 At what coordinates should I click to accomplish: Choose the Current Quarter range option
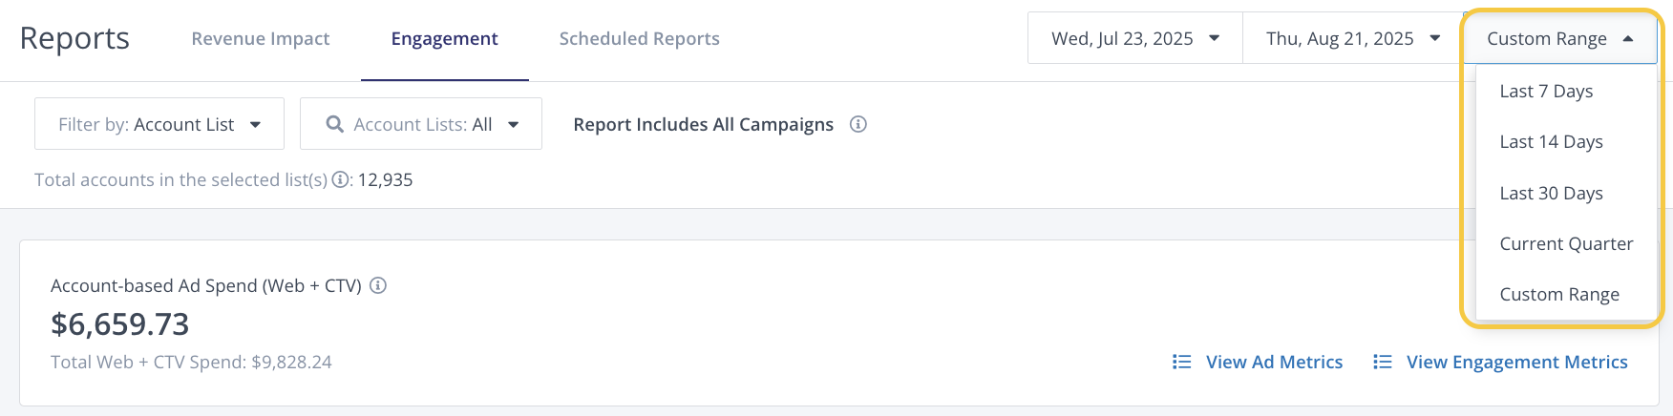(1566, 243)
